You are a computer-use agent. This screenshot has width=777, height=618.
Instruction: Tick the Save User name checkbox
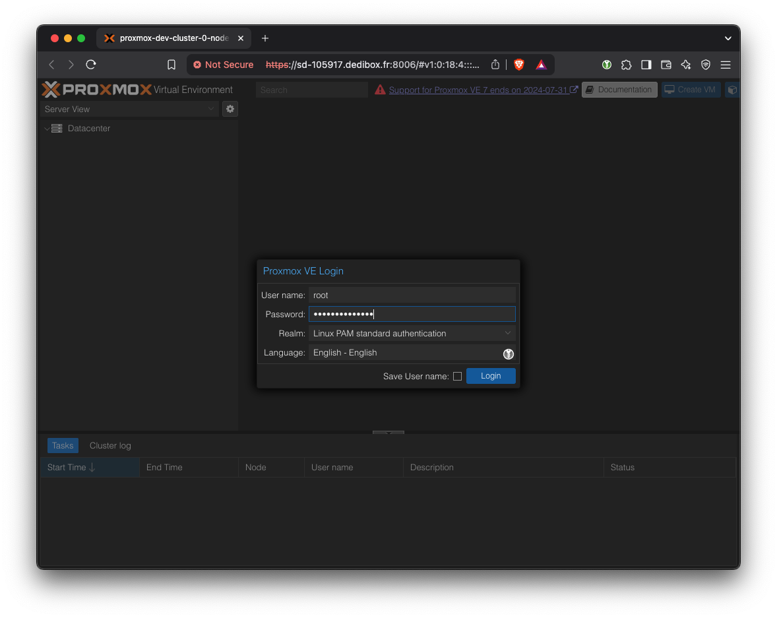pos(457,376)
